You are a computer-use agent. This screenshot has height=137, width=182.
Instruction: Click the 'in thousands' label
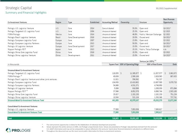click(x=13, y=64)
